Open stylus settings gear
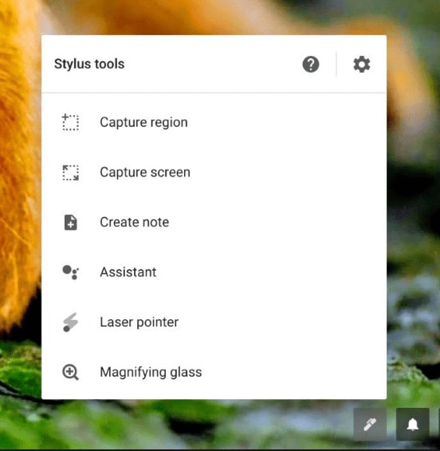 tap(362, 64)
